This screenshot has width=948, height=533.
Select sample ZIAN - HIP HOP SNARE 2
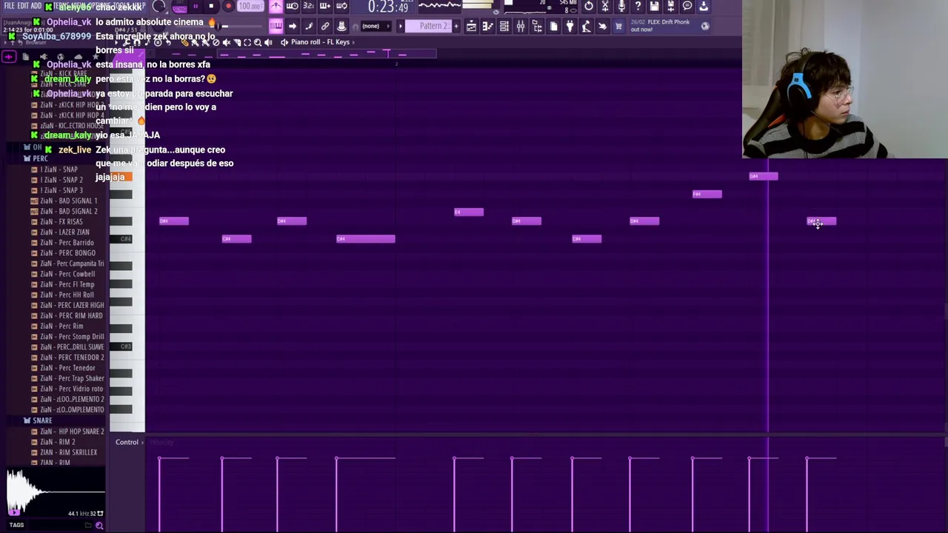pos(72,431)
